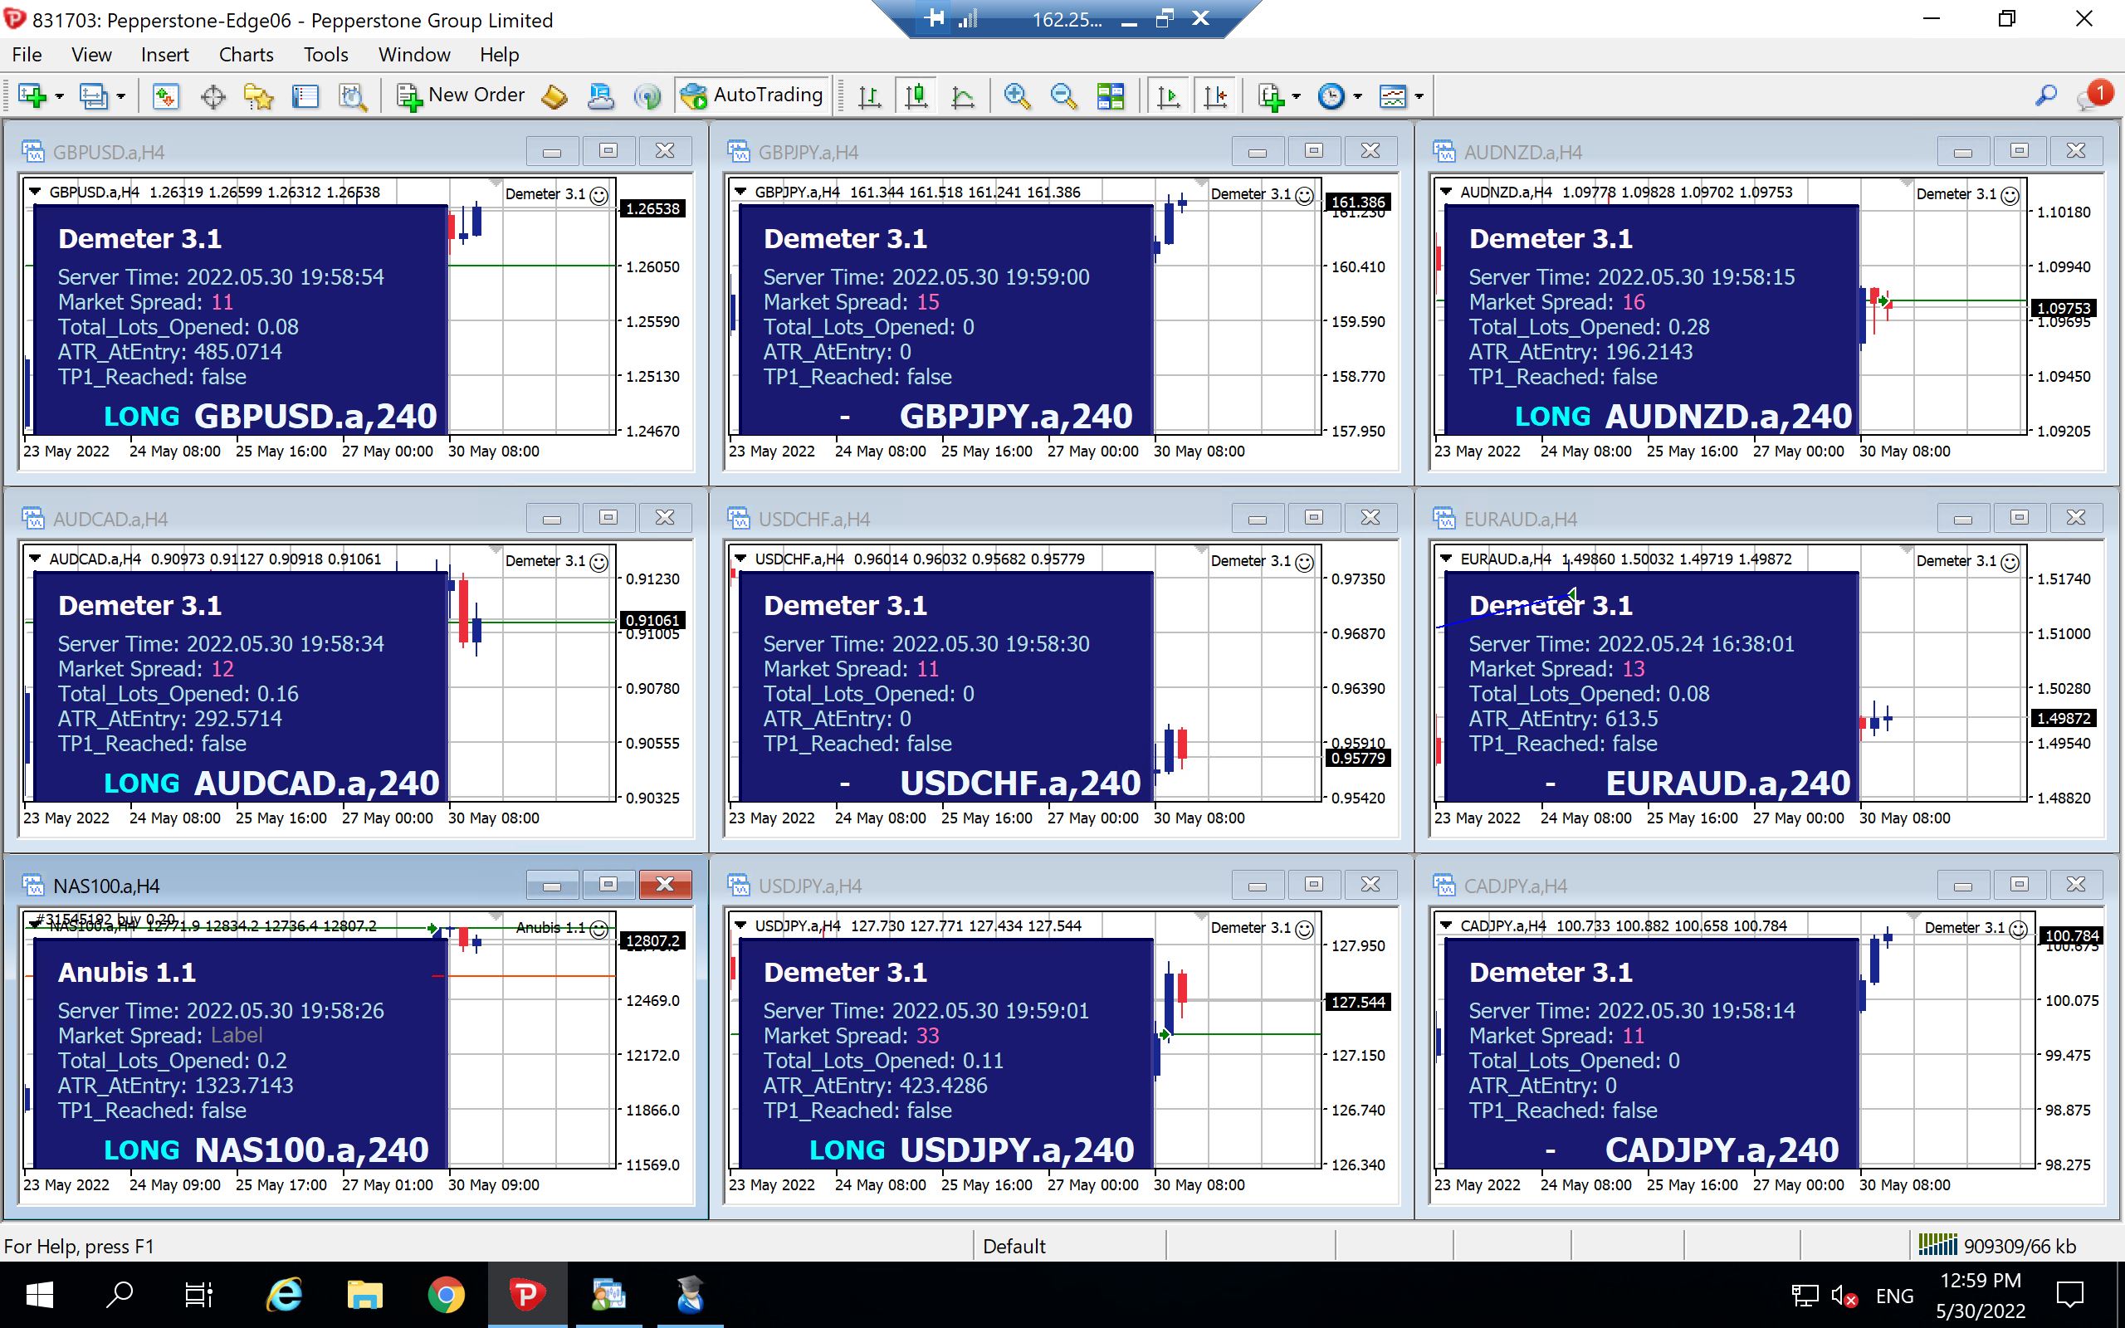2125x1328 pixels.
Task: Toggle candlestick chart mode
Action: 916,95
